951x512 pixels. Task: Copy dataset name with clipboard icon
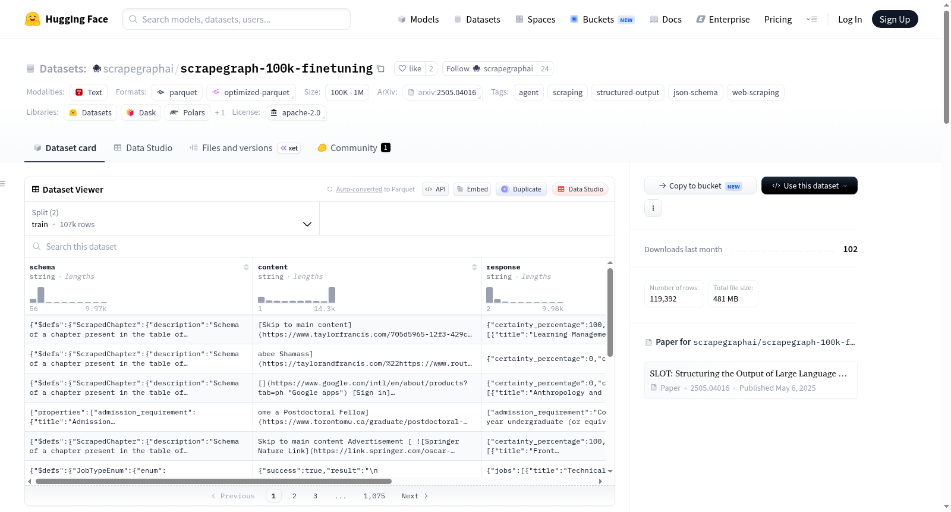pyautogui.click(x=380, y=68)
